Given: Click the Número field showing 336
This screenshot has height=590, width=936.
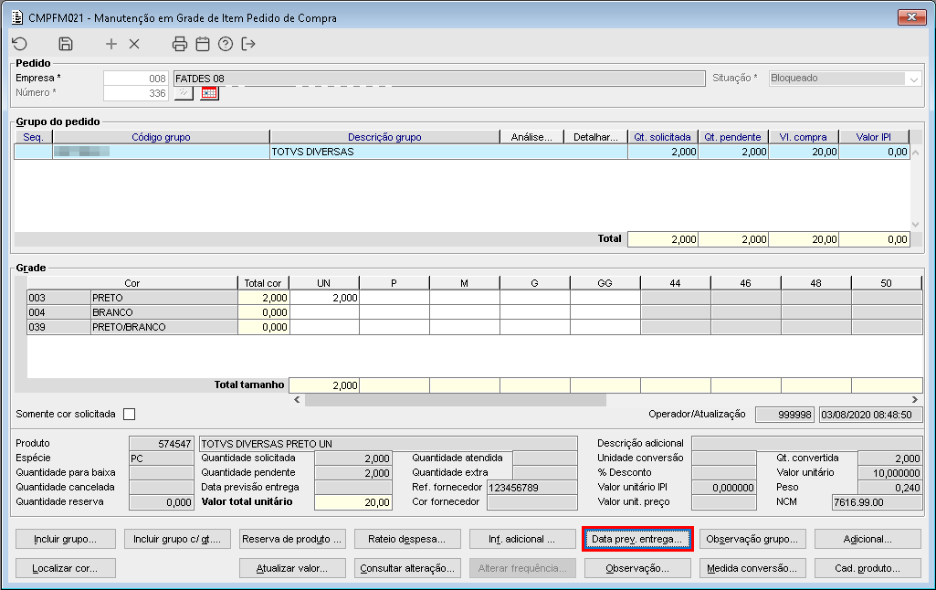Looking at the screenshot, I should click(x=135, y=93).
